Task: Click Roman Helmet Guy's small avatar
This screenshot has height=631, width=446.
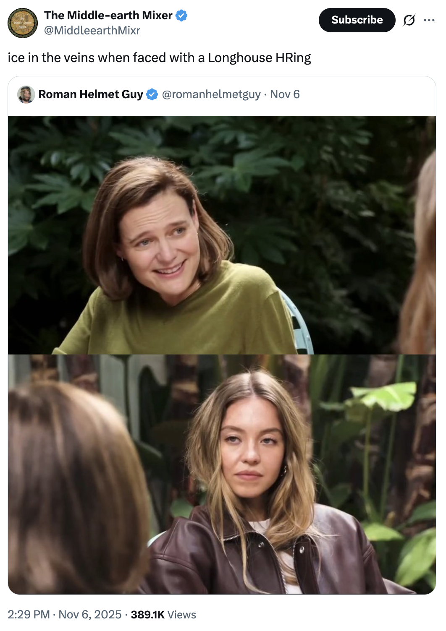Action: click(26, 94)
